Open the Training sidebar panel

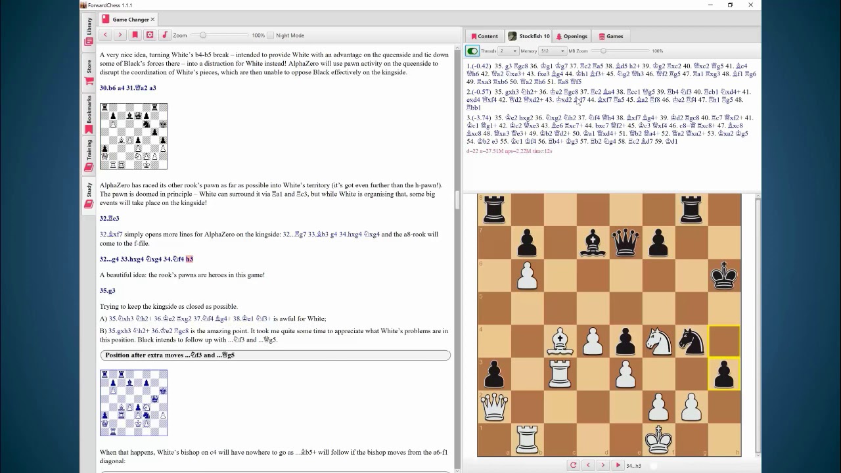click(x=89, y=155)
